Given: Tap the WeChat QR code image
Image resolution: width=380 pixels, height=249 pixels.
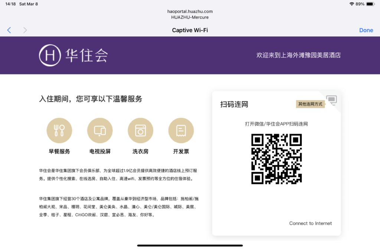Looking at the screenshot, I should click(x=276, y=159).
